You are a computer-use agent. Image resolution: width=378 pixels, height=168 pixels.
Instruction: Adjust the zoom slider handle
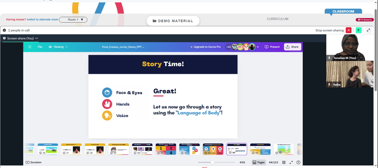212,162
